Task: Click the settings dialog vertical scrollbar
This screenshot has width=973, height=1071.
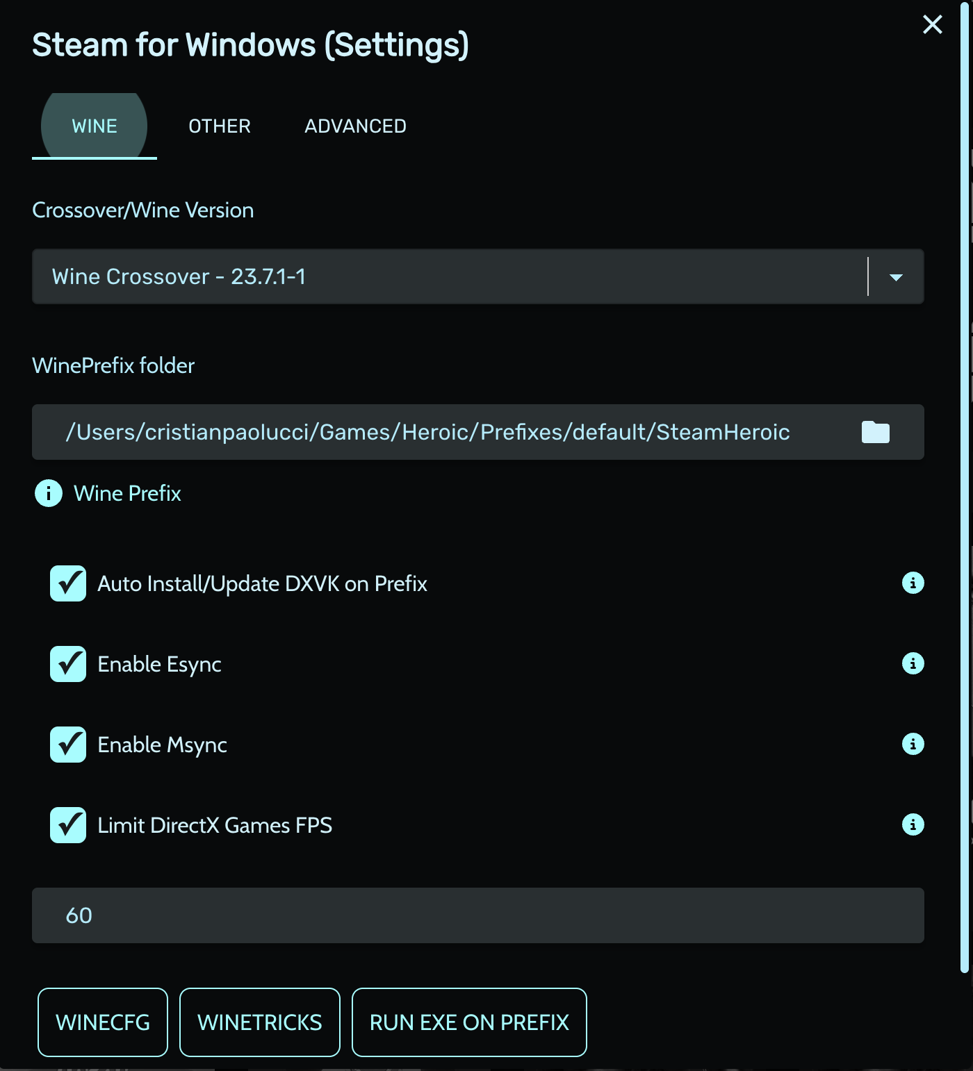Action: 965,486
